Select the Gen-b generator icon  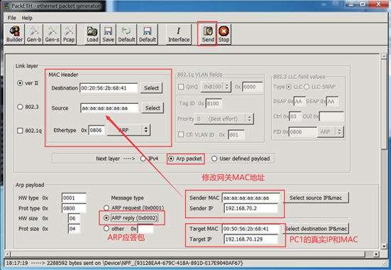pos(34,34)
